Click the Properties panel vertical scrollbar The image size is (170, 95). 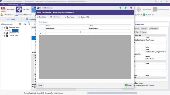pyautogui.click(x=167, y=53)
